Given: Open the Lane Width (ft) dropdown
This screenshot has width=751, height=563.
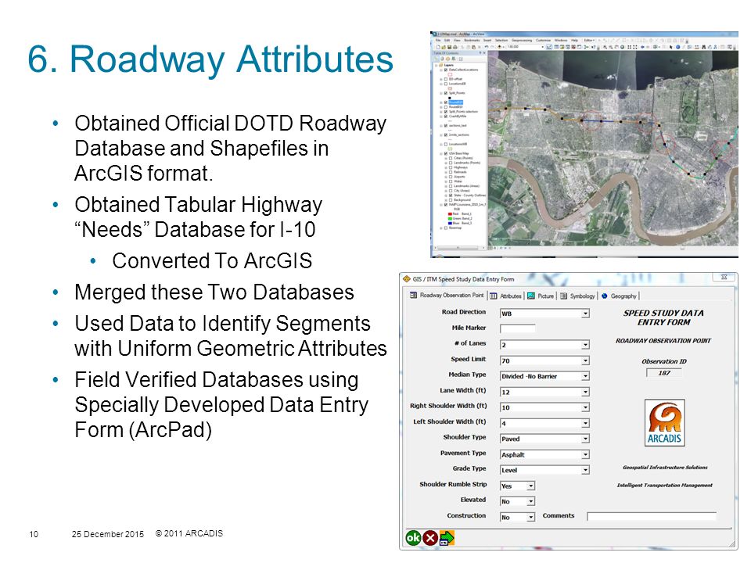Looking at the screenshot, I should (x=585, y=392).
